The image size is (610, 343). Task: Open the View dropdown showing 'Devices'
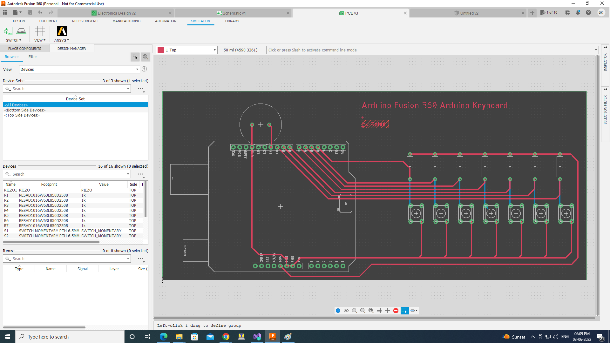(137, 69)
